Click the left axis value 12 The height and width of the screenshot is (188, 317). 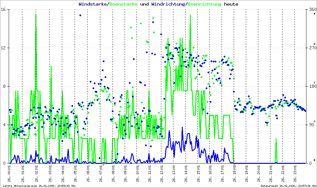coord(3,48)
